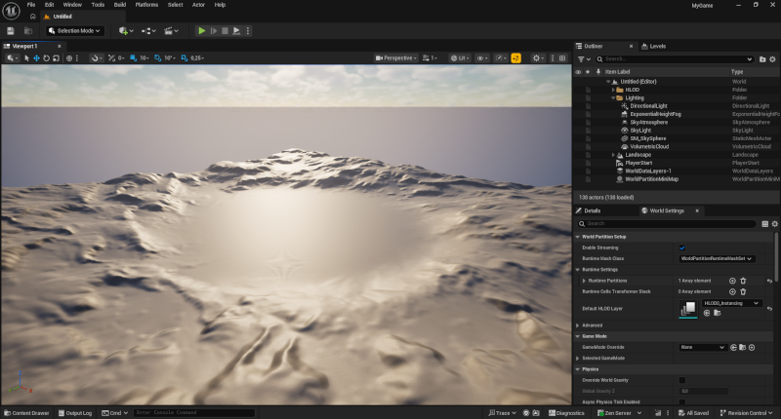Add element to Runtime Cells Transformer Stack
The image size is (781, 419).
coord(732,291)
